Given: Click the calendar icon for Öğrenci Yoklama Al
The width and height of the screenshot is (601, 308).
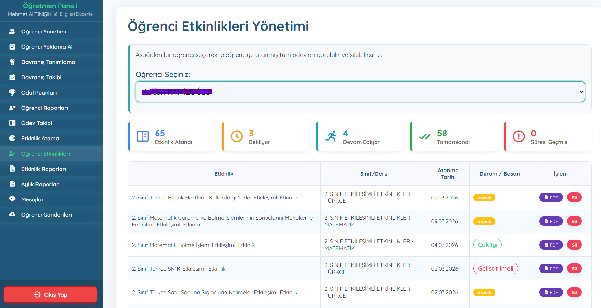Looking at the screenshot, I should click(x=12, y=46).
